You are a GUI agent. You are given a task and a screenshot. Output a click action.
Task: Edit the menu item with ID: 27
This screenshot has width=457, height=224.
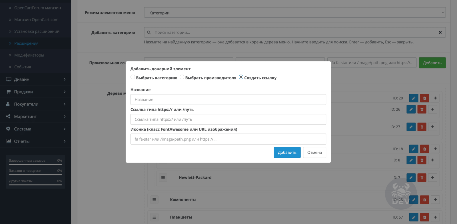(x=411, y=127)
